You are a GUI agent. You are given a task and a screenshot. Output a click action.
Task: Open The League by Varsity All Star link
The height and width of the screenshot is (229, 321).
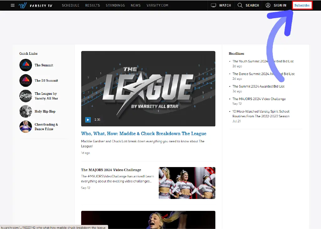pyautogui.click(x=46, y=96)
